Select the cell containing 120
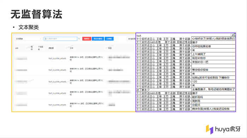 [x=213, y=82]
